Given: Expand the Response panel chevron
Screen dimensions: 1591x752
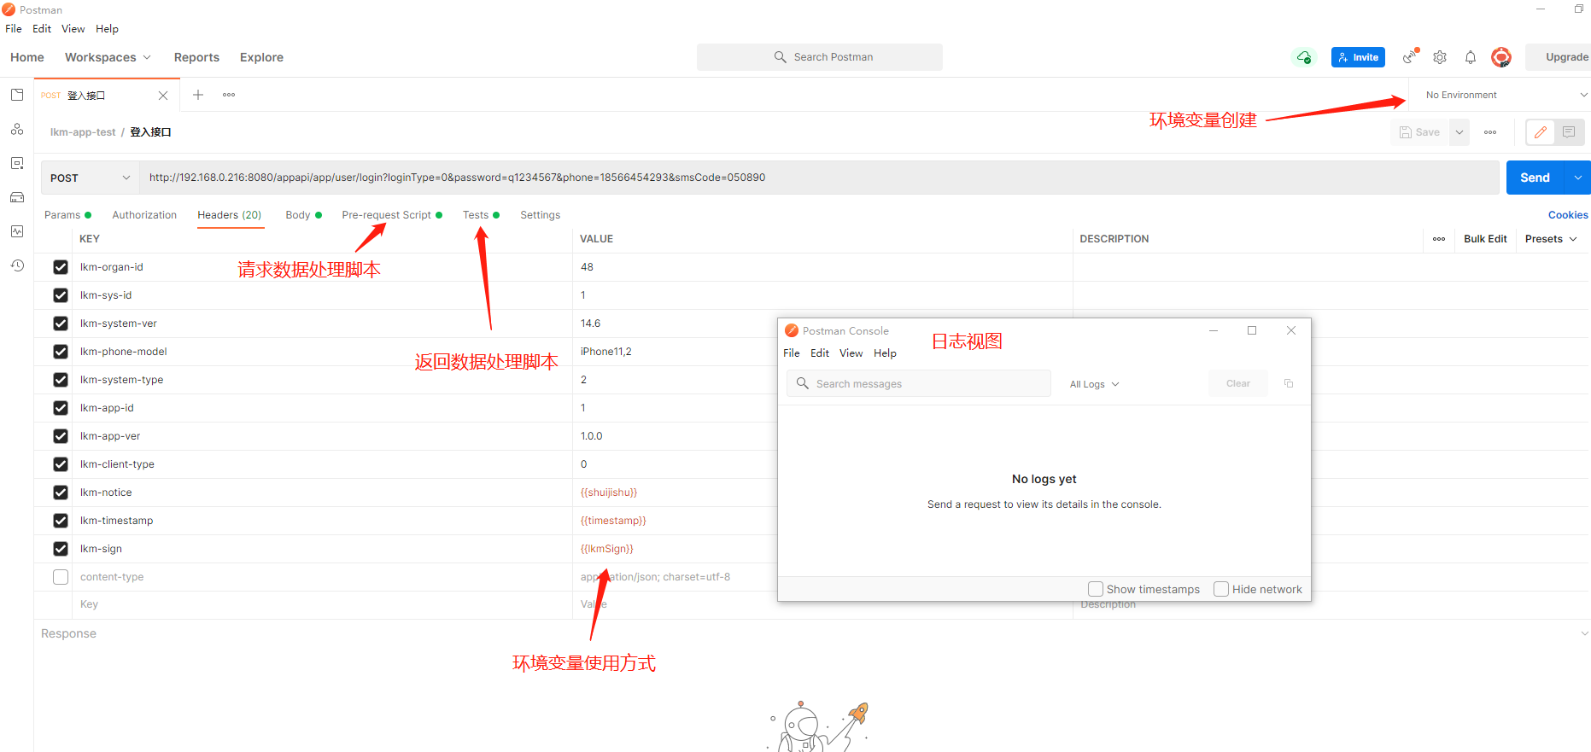Looking at the screenshot, I should [1584, 633].
